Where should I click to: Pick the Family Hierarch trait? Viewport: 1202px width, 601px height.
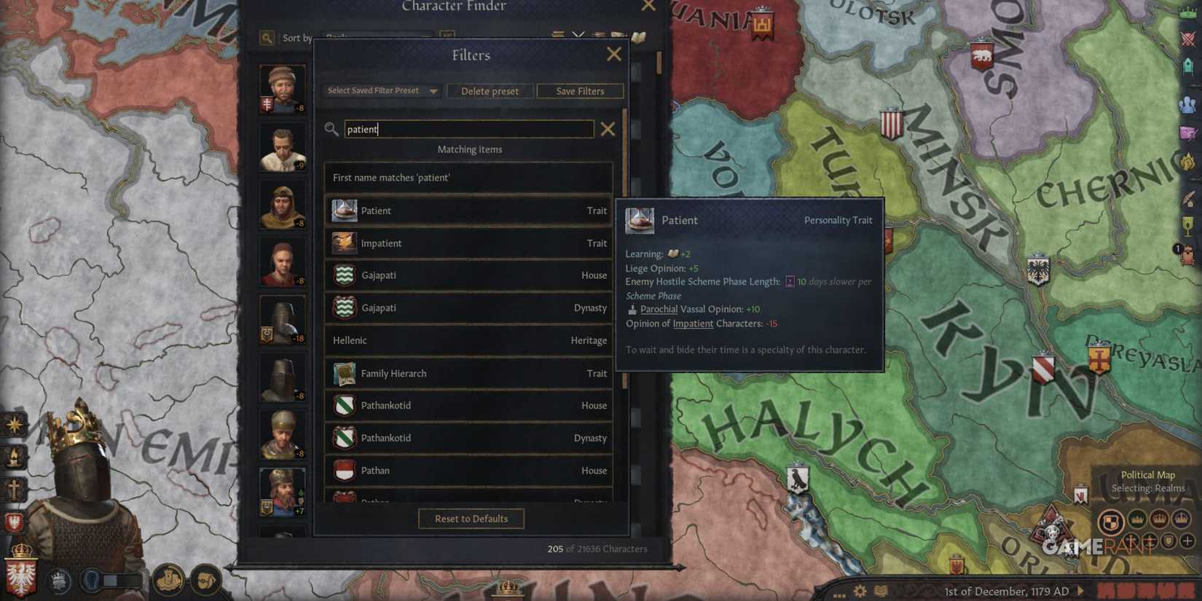click(468, 373)
